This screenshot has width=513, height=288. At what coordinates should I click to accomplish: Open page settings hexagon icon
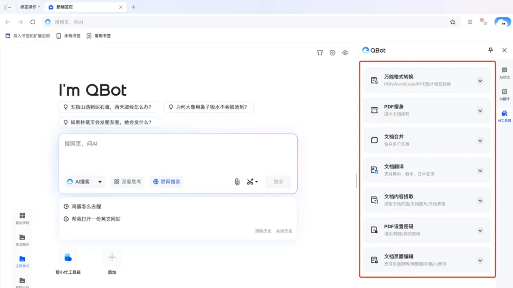pos(332,53)
